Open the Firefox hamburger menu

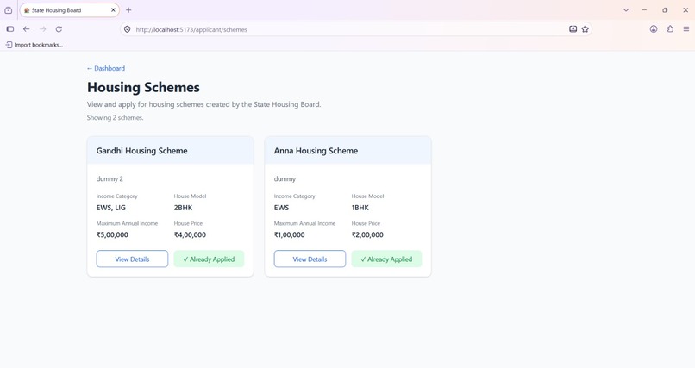[x=686, y=29]
